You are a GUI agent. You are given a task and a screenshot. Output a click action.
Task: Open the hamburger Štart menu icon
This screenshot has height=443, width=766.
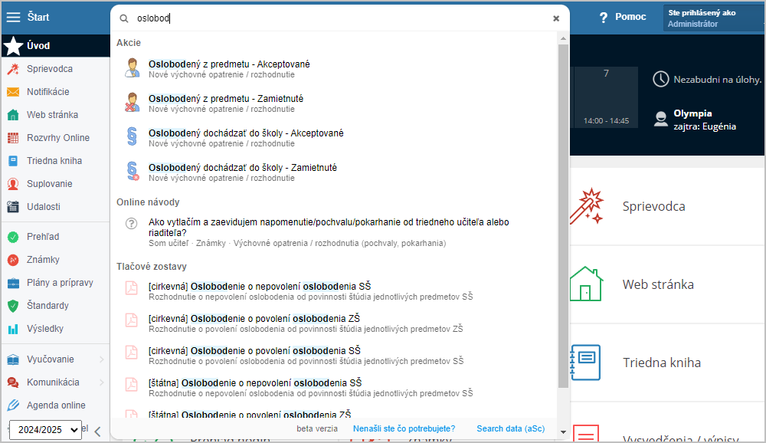coord(13,17)
